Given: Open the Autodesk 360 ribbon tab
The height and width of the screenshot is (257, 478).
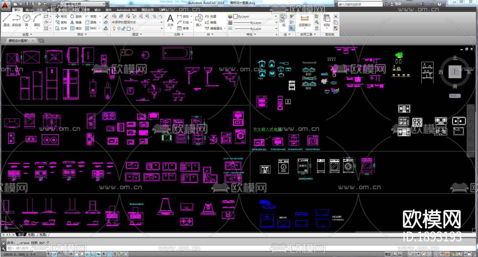Looking at the screenshot, I should tap(127, 10).
